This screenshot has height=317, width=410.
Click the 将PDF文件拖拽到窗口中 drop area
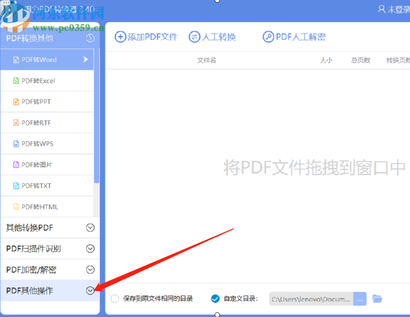(x=314, y=168)
